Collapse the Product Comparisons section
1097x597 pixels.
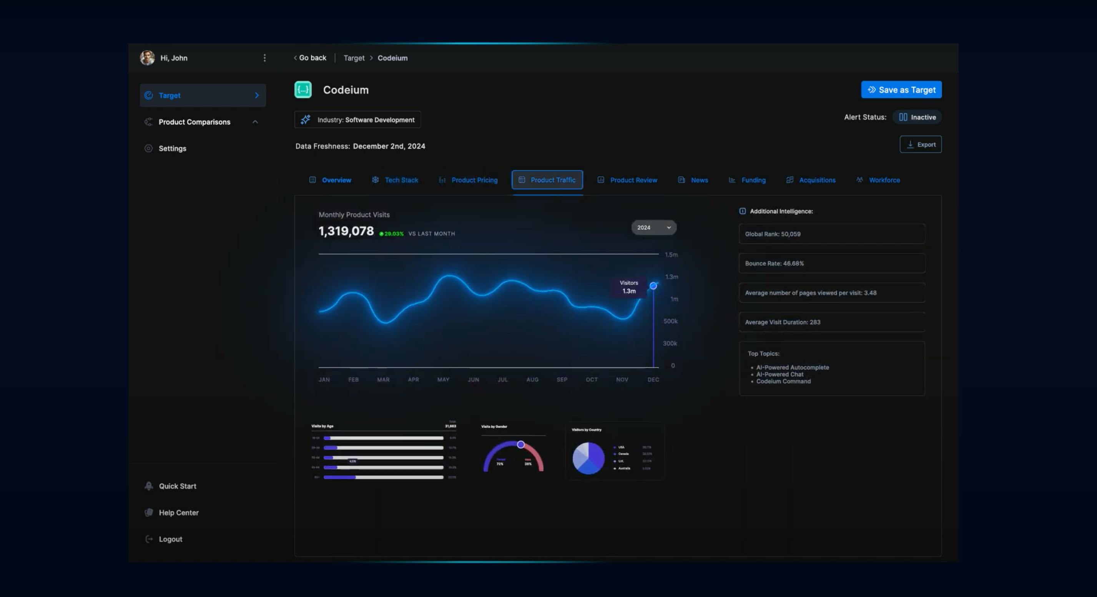coord(255,122)
